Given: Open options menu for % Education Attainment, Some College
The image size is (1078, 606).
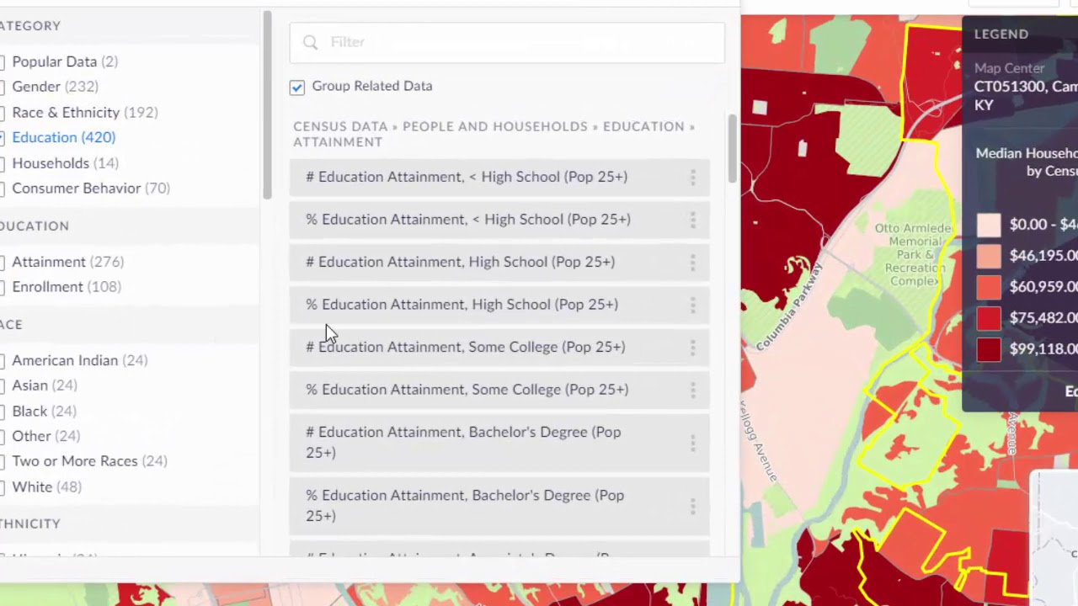Looking at the screenshot, I should tap(692, 390).
